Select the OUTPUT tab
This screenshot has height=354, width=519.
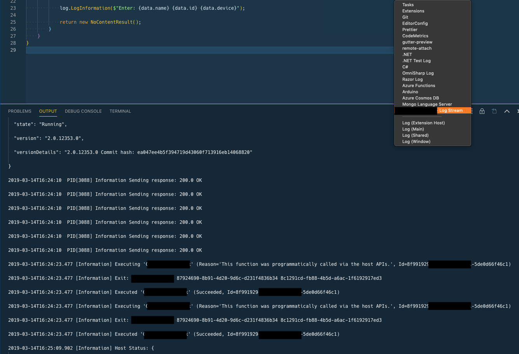point(48,111)
